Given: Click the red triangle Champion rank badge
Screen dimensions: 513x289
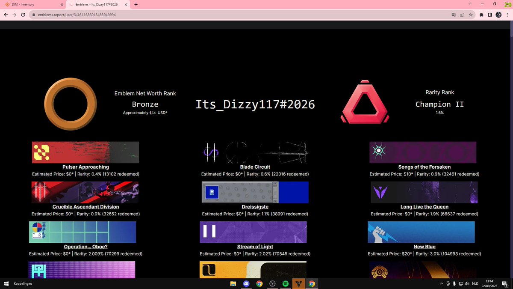Looking at the screenshot, I should click(x=364, y=102).
